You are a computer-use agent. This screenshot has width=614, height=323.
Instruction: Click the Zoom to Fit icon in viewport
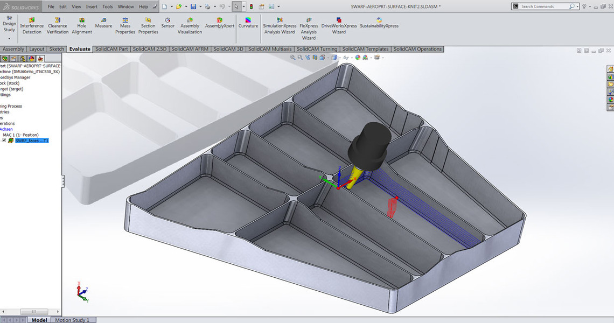(292, 58)
